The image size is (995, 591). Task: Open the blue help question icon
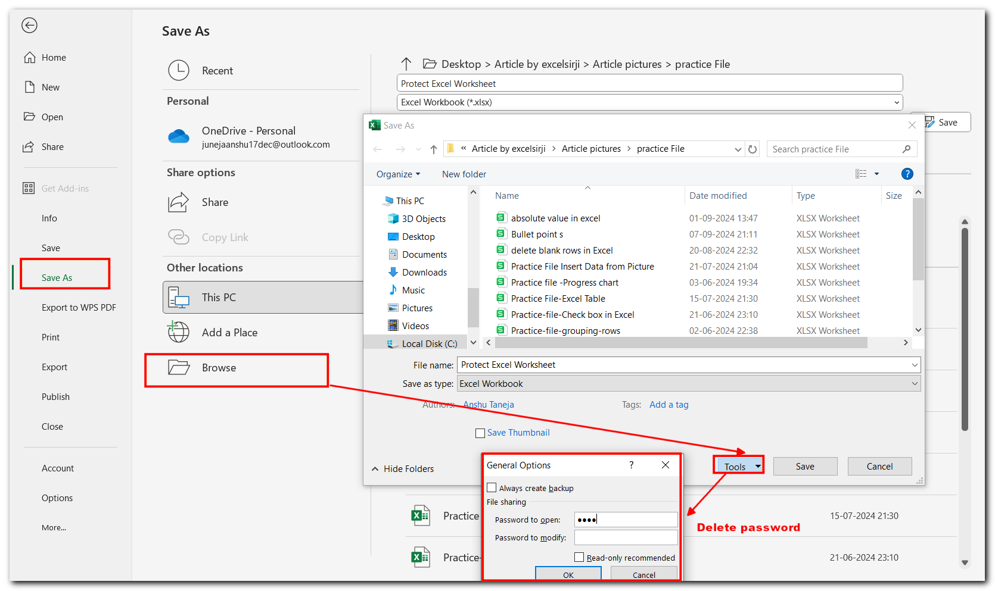907,174
